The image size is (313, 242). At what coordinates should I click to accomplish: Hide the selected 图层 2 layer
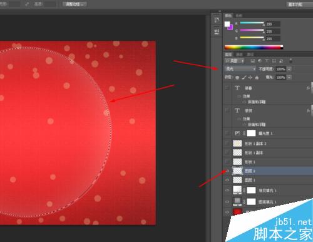click(x=227, y=171)
